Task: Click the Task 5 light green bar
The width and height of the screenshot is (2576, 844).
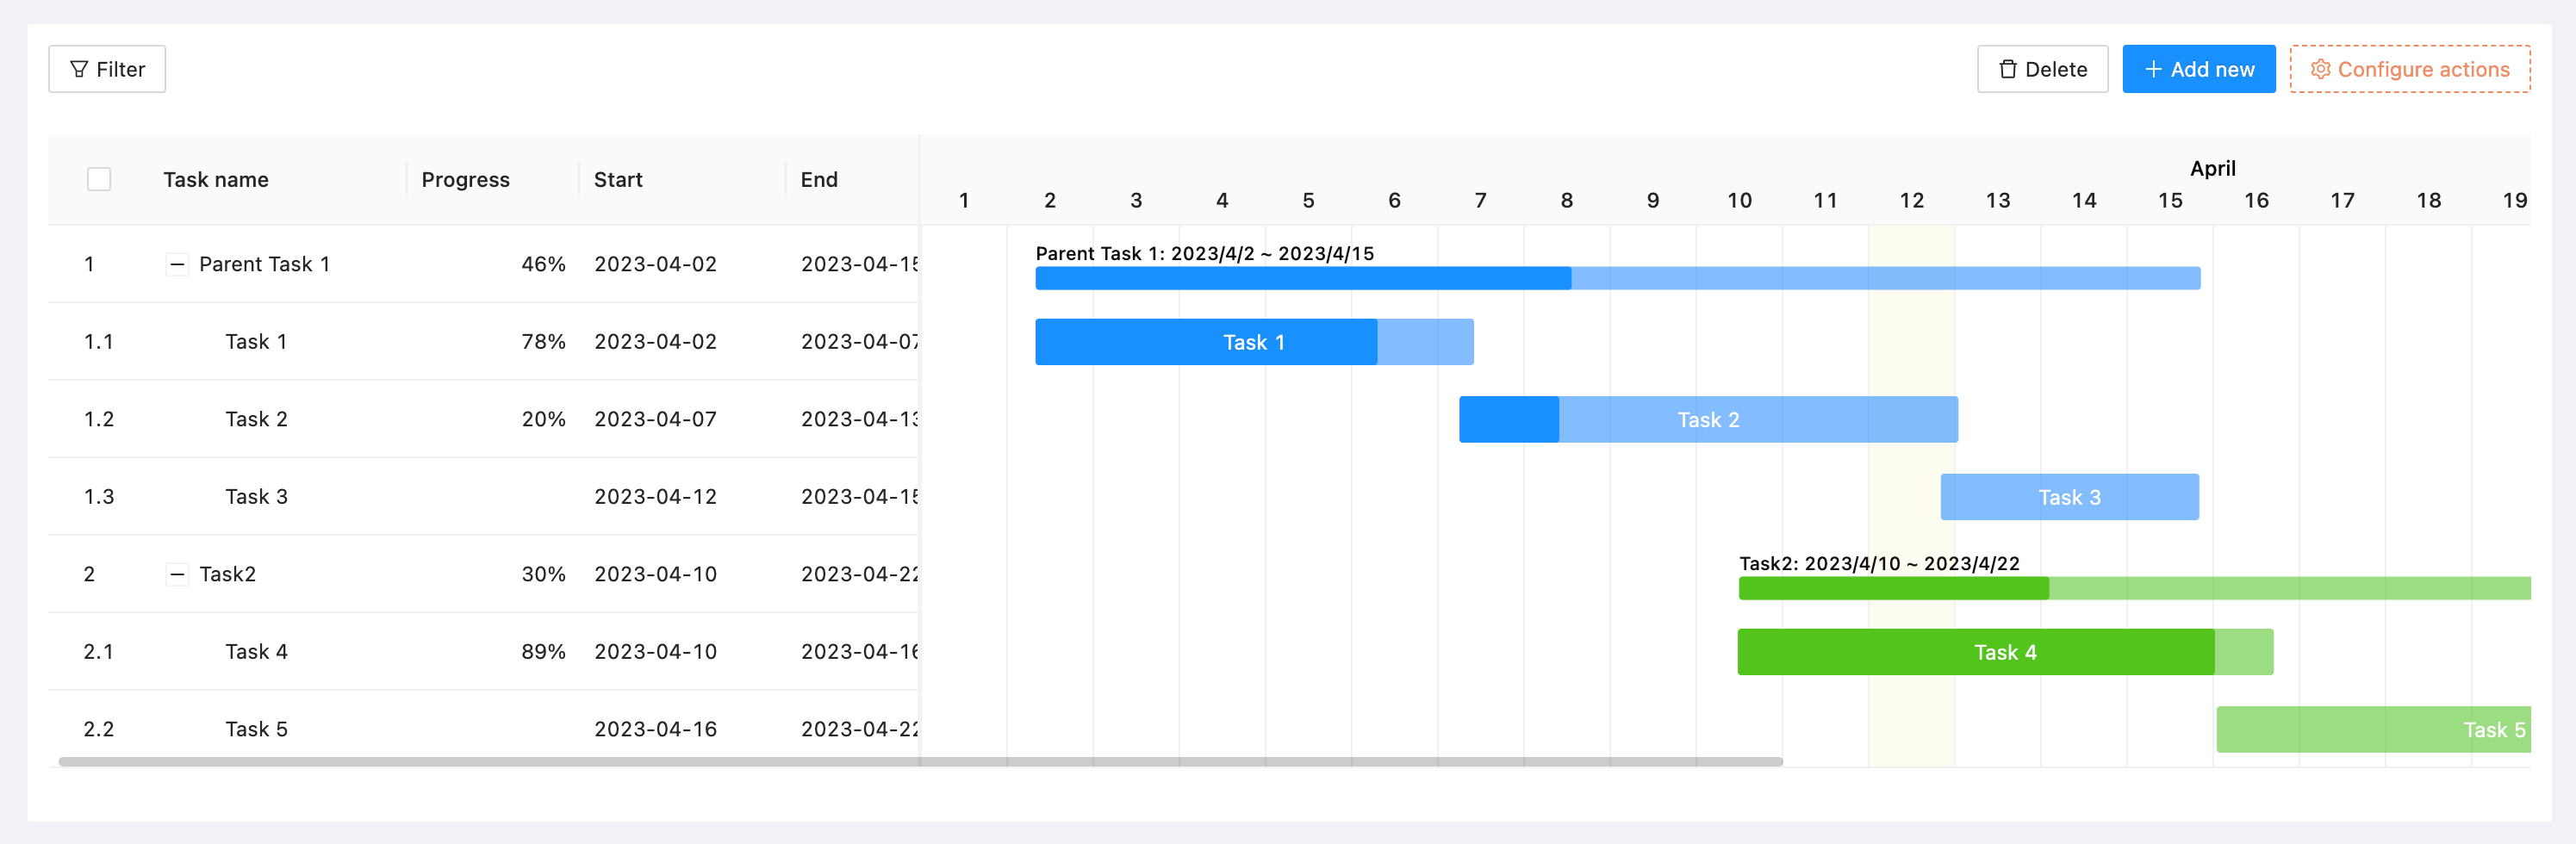Action: click(2372, 729)
